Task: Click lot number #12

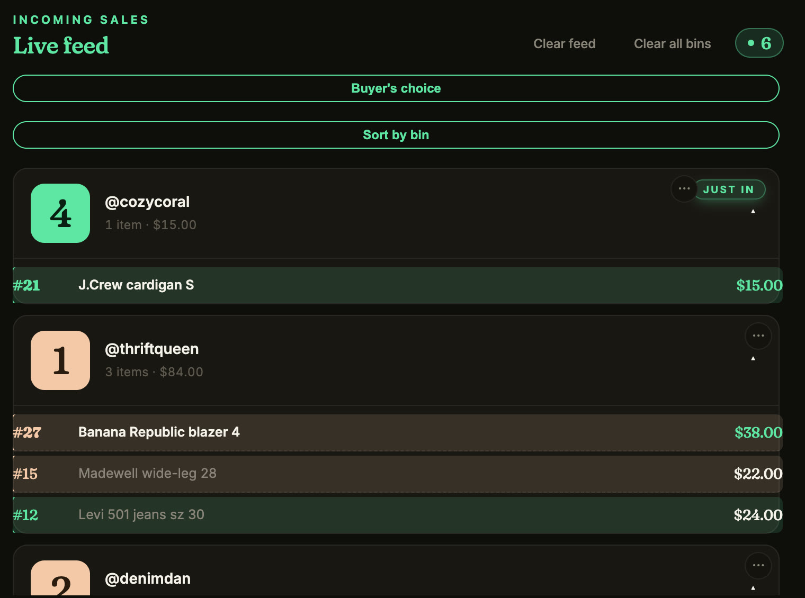Action: (x=25, y=515)
